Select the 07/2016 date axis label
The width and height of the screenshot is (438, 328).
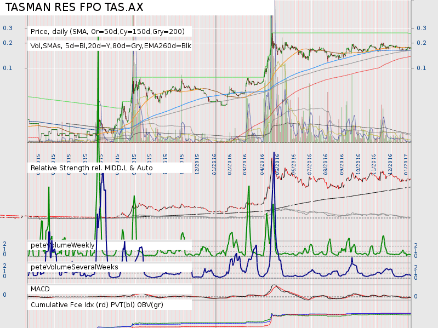click(310, 164)
